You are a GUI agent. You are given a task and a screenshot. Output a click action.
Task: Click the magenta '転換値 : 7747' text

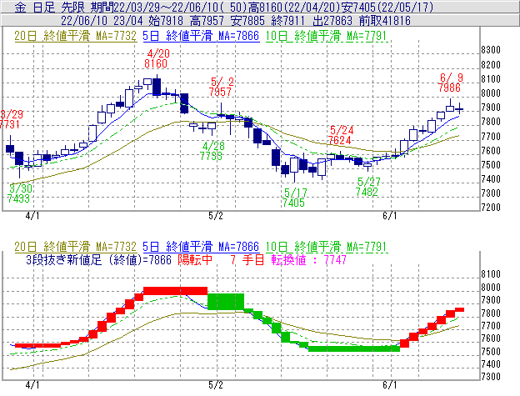[308, 259]
